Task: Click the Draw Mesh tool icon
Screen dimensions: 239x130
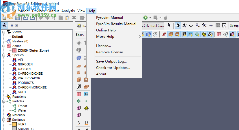Action: pyautogui.click(x=79, y=58)
